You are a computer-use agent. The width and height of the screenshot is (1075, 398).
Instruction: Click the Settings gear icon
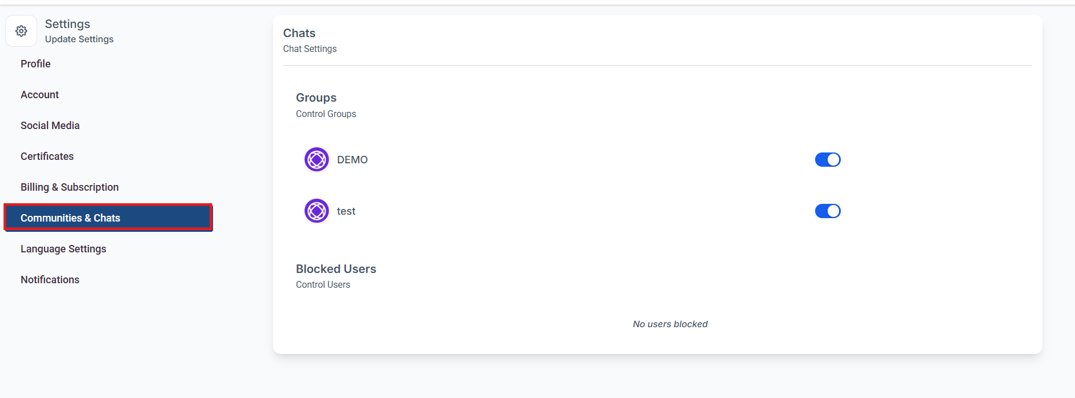pos(21,31)
